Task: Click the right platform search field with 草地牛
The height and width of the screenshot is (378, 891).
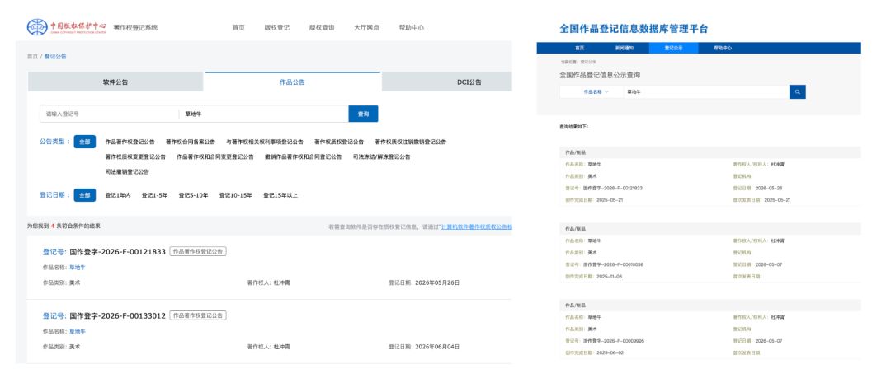Action: click(x=706, y=91)
